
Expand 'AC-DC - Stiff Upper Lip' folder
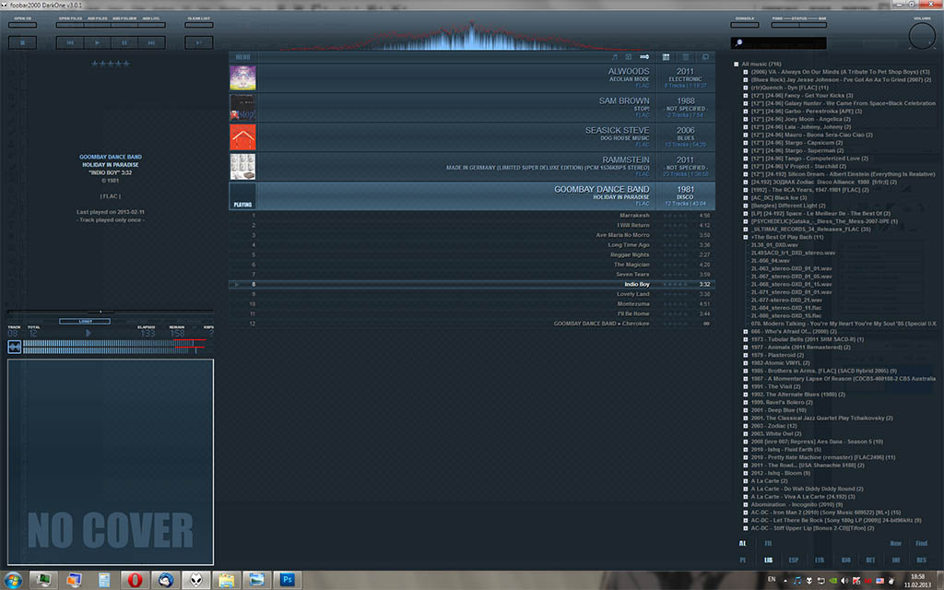point(745,528)
